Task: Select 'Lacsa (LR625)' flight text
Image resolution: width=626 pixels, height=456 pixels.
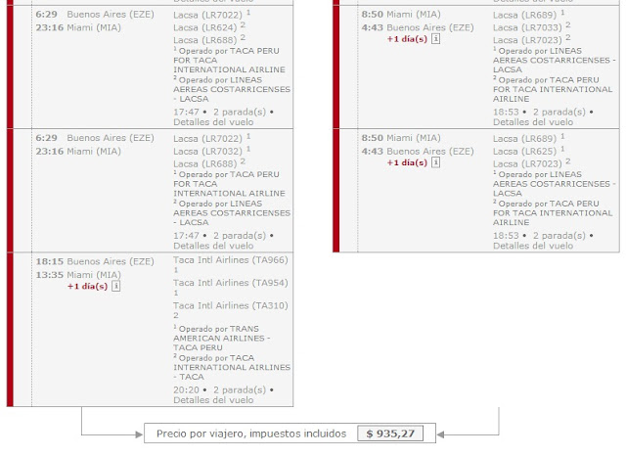Action: coord(524,152)
